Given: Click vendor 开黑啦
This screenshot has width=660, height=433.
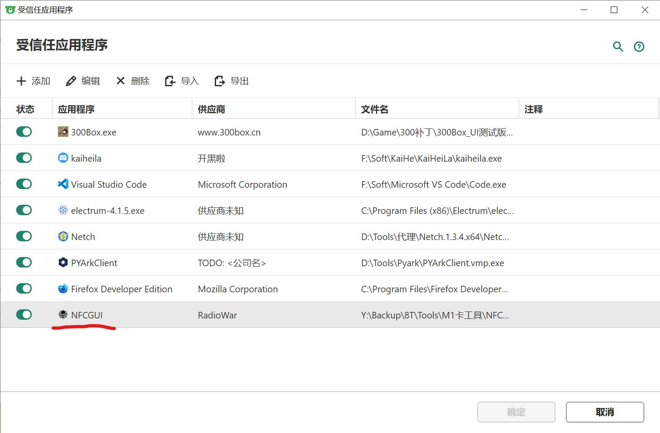Looking at the screenshot, I should (x=212, y=159).
